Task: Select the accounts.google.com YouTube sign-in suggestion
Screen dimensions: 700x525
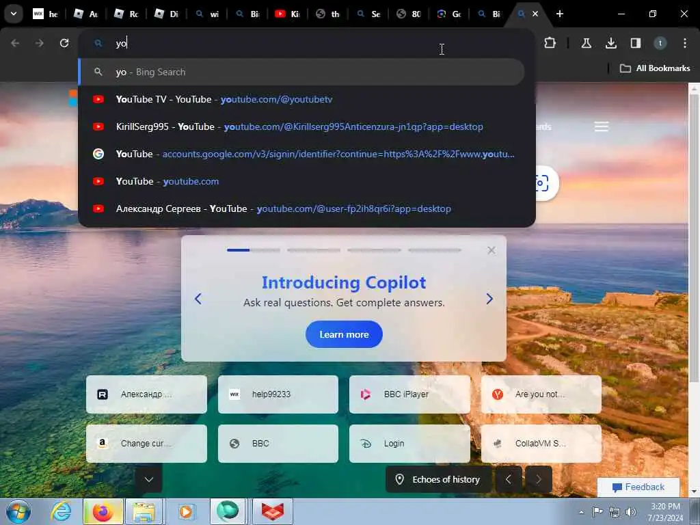Action: [301, 154]
